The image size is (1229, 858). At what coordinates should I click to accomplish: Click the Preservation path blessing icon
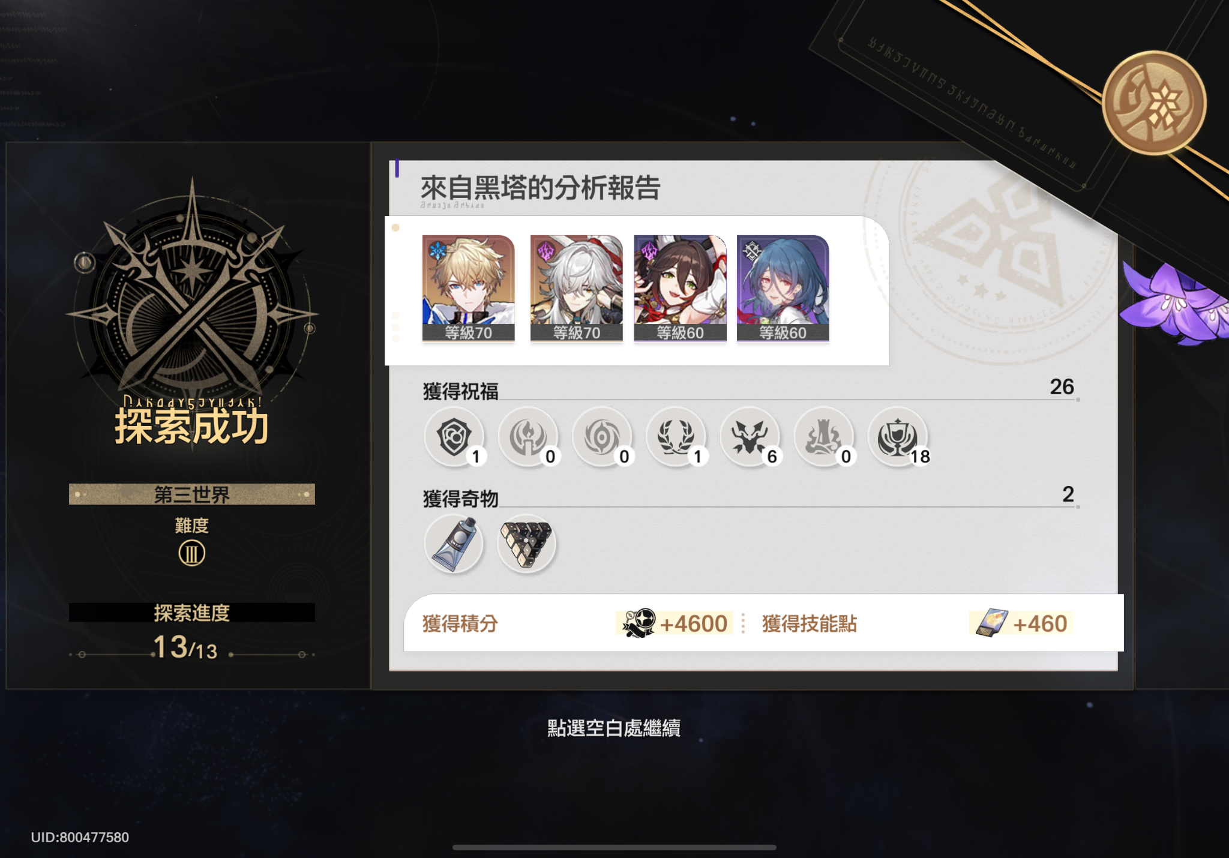[x=454, y=437]
